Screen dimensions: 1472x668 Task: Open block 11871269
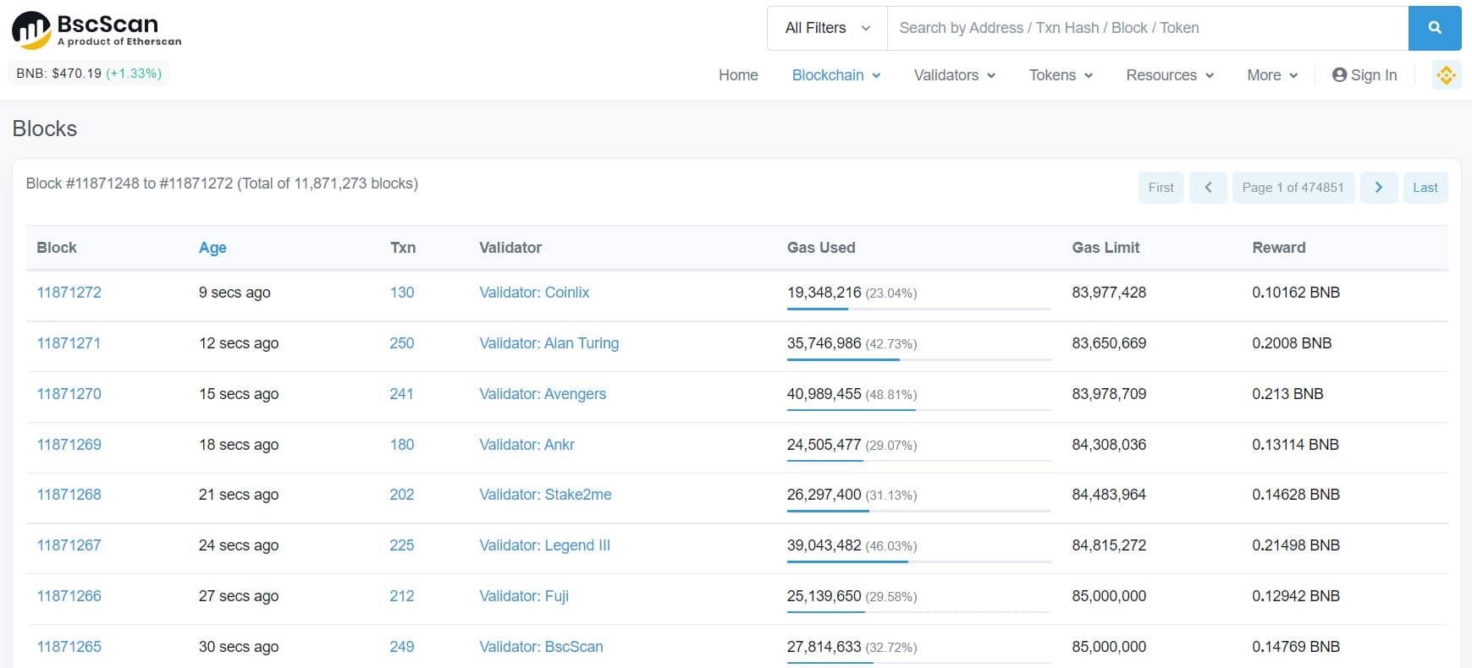pos(69,445)
